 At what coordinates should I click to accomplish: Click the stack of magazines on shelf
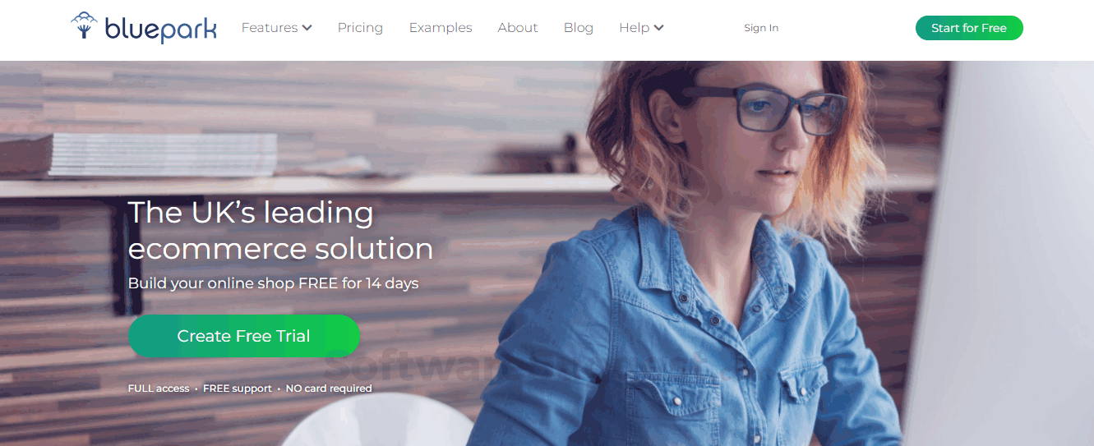[x=164, y=154]
